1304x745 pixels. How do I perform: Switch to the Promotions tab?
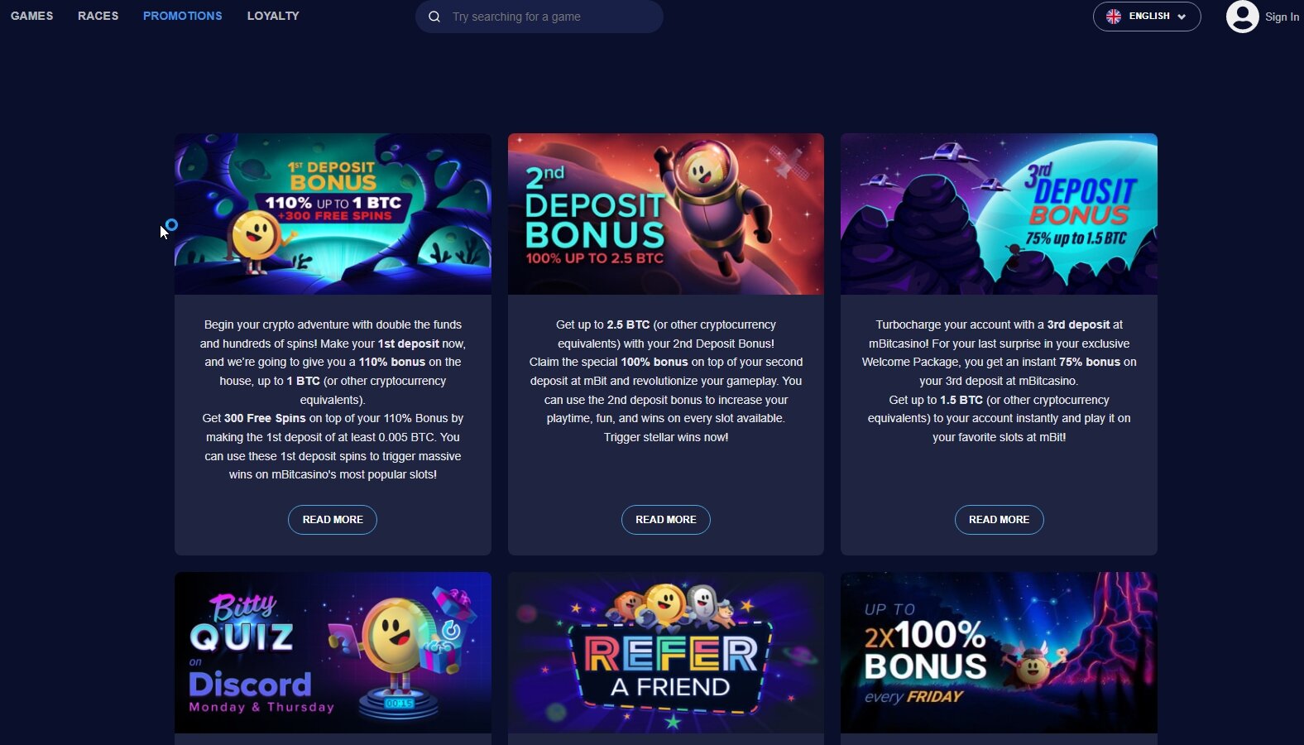click(x=182, y=16)
